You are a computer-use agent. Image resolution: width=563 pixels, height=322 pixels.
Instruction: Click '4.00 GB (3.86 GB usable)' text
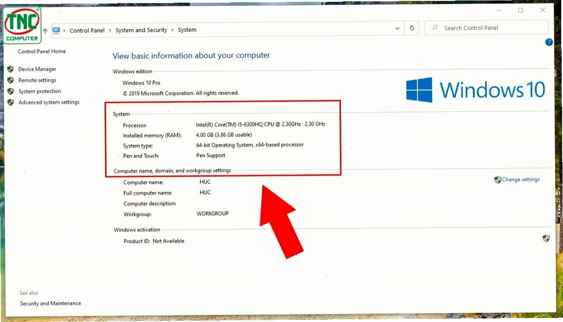224,135
